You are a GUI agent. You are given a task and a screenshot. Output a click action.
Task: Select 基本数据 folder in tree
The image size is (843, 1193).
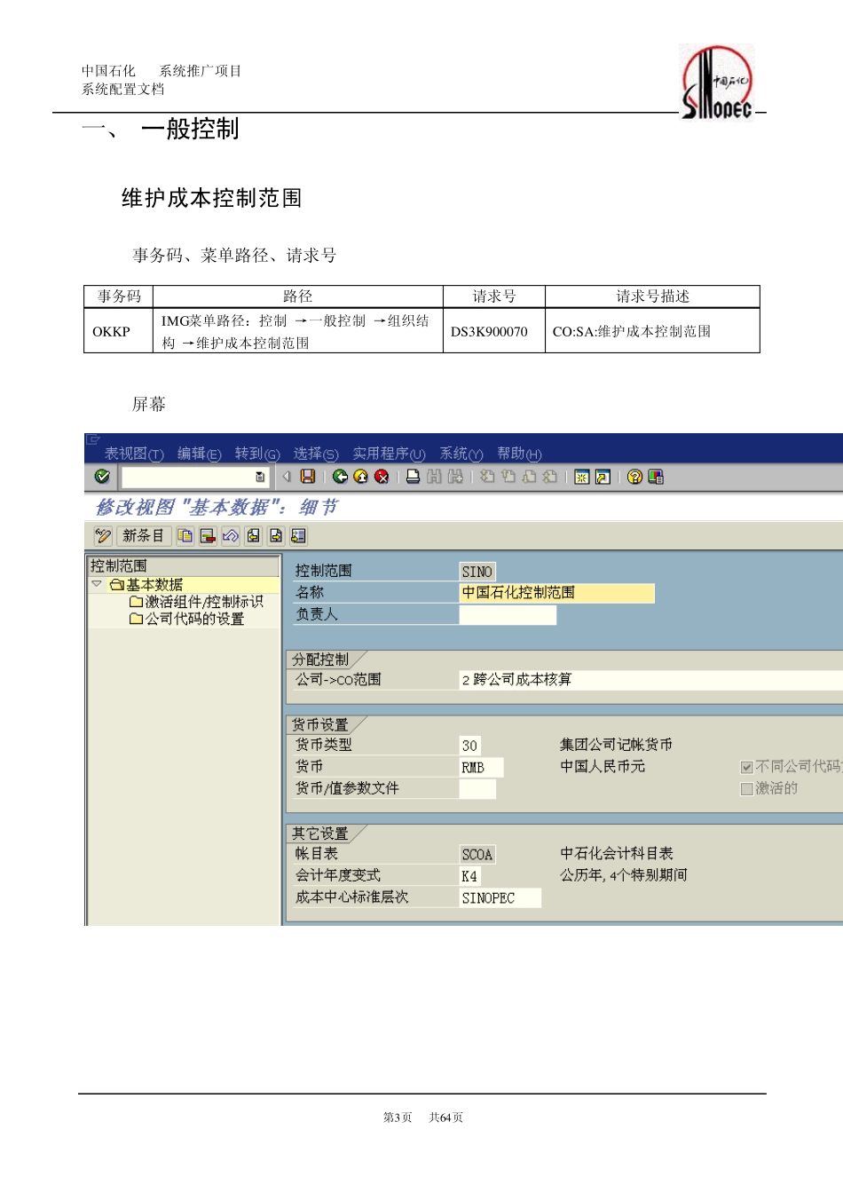[x=146, y=584]
